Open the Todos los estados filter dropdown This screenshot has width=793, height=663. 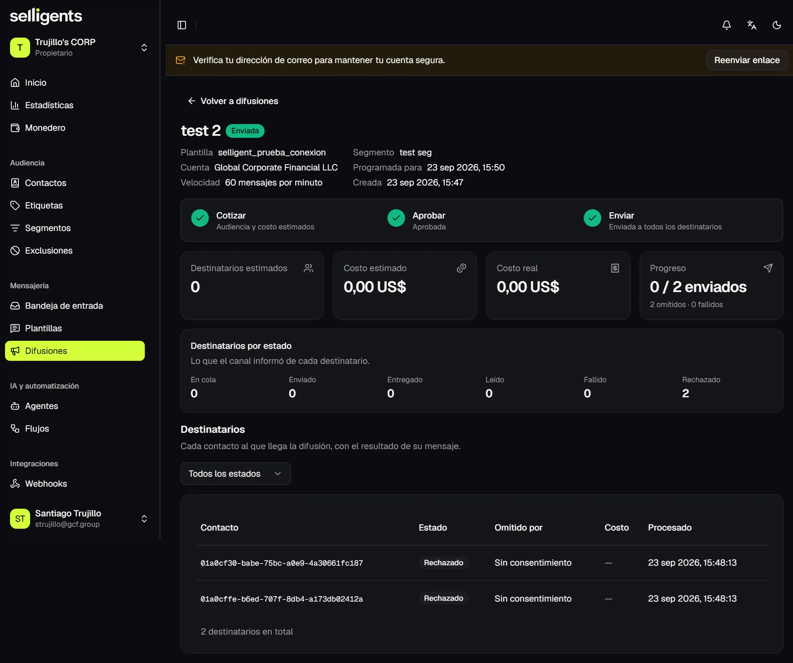coord(235,473)
